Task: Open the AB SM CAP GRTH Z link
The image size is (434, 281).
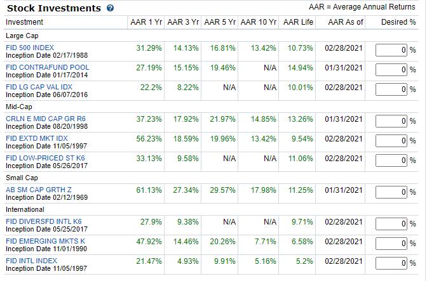Action: click(x=39, y=190)
